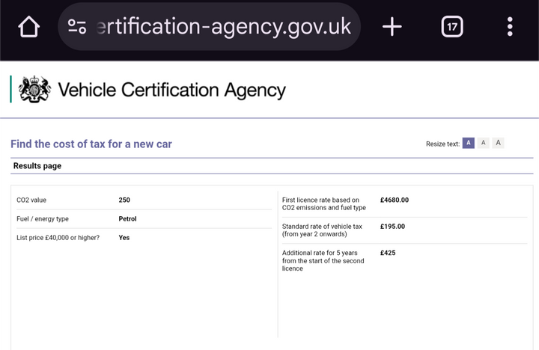
Task: Select the smallest resize text A
Action: click(x=468, y=143)
